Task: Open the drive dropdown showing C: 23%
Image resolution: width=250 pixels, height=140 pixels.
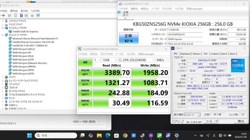Action: click(136, 60)
